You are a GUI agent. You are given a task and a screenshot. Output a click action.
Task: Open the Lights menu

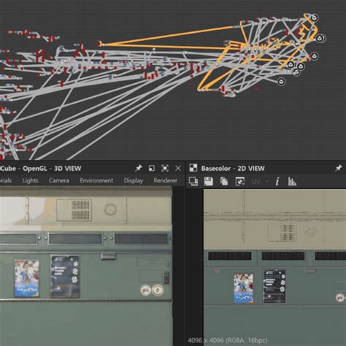pyautogui.click(x=30, y=180)
